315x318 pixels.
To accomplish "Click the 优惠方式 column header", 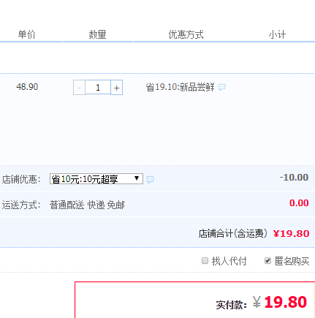I will 186,34.
